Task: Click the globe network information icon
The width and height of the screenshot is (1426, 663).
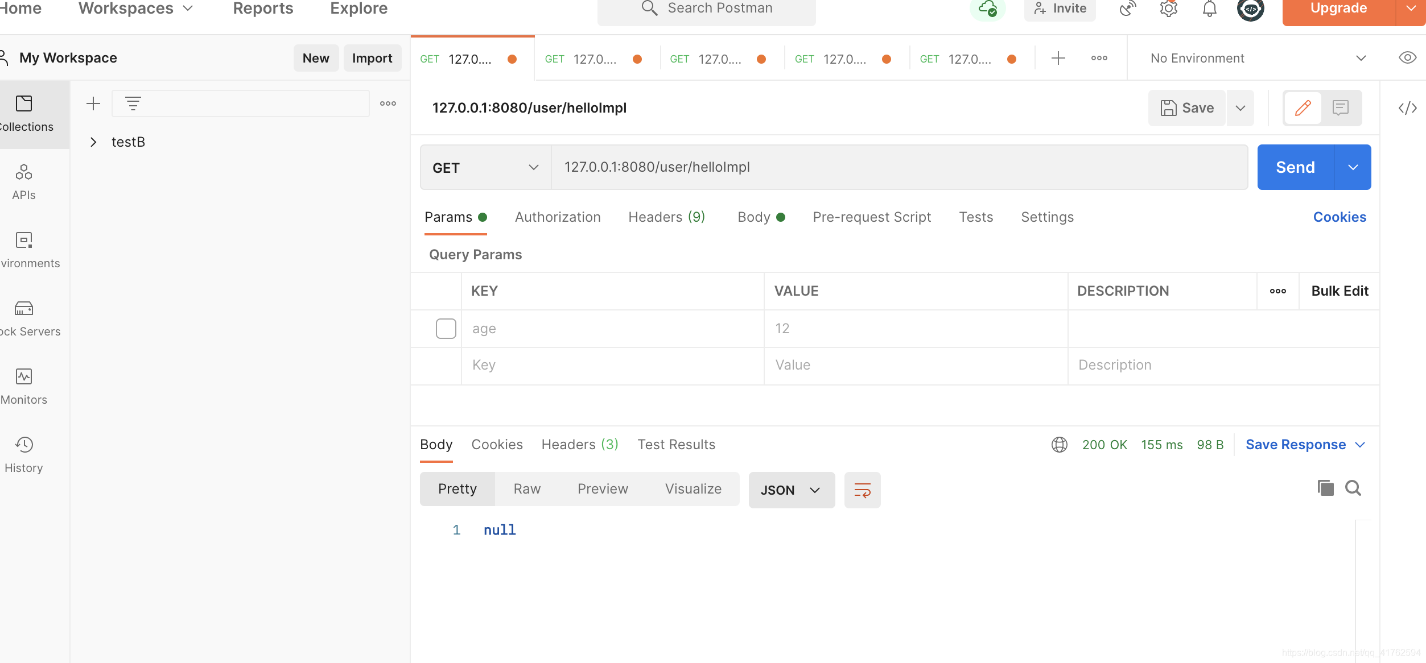Action: [1059, 445]
